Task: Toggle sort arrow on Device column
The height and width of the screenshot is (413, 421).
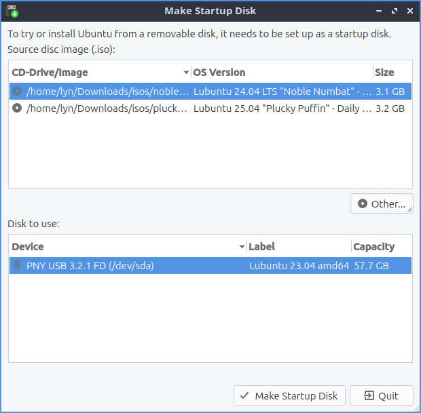Action: (242, 247)
